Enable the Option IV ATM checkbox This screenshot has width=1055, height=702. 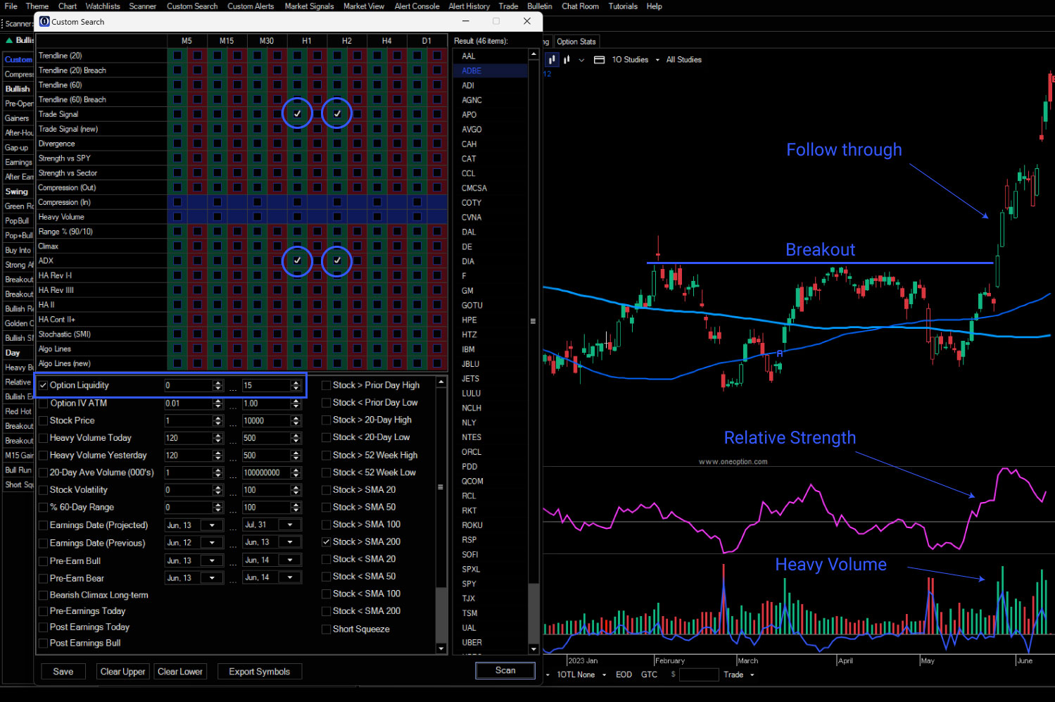click(x=44, y=403)
